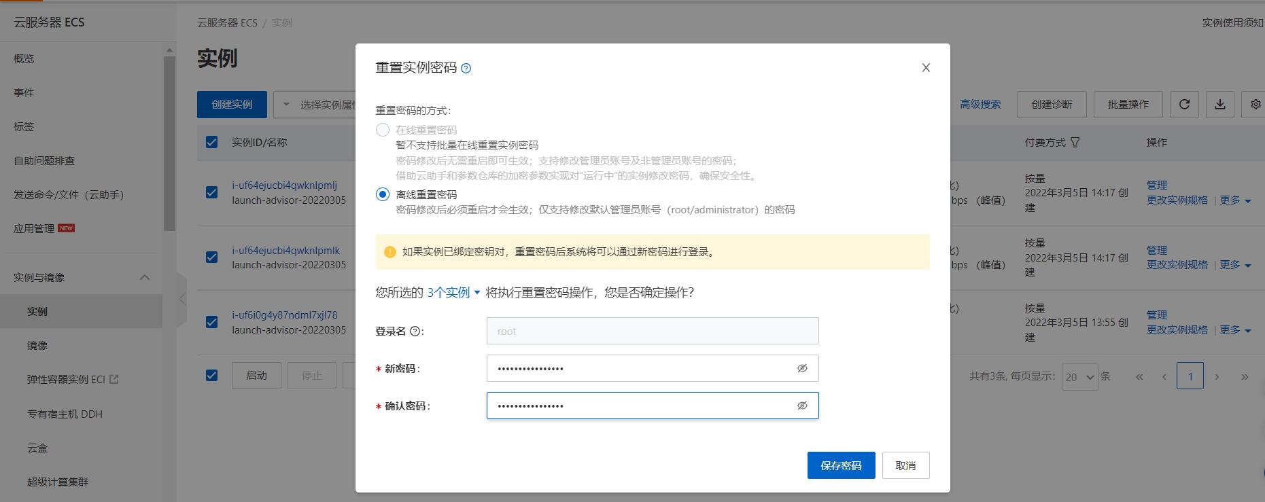Open instance link i-uf64ejucbi4qwknlpmlk
The width and height of the screenshot is (1265, 502).
285,250
